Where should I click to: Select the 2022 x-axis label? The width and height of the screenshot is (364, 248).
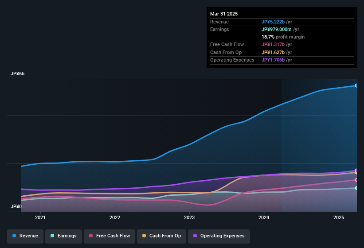115,217
